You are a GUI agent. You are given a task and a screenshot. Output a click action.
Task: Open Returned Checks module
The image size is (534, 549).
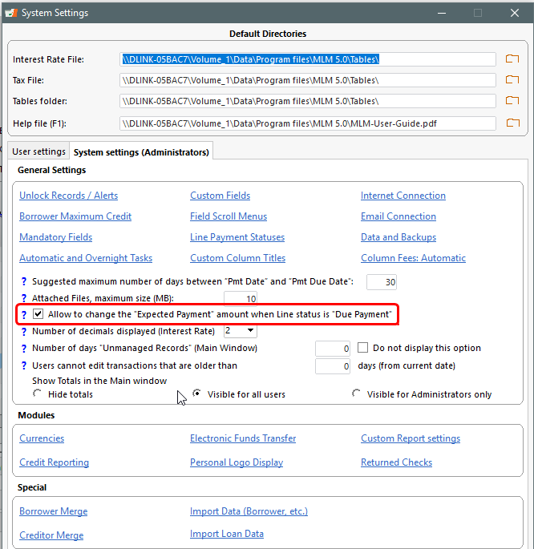tap(397, 462)
